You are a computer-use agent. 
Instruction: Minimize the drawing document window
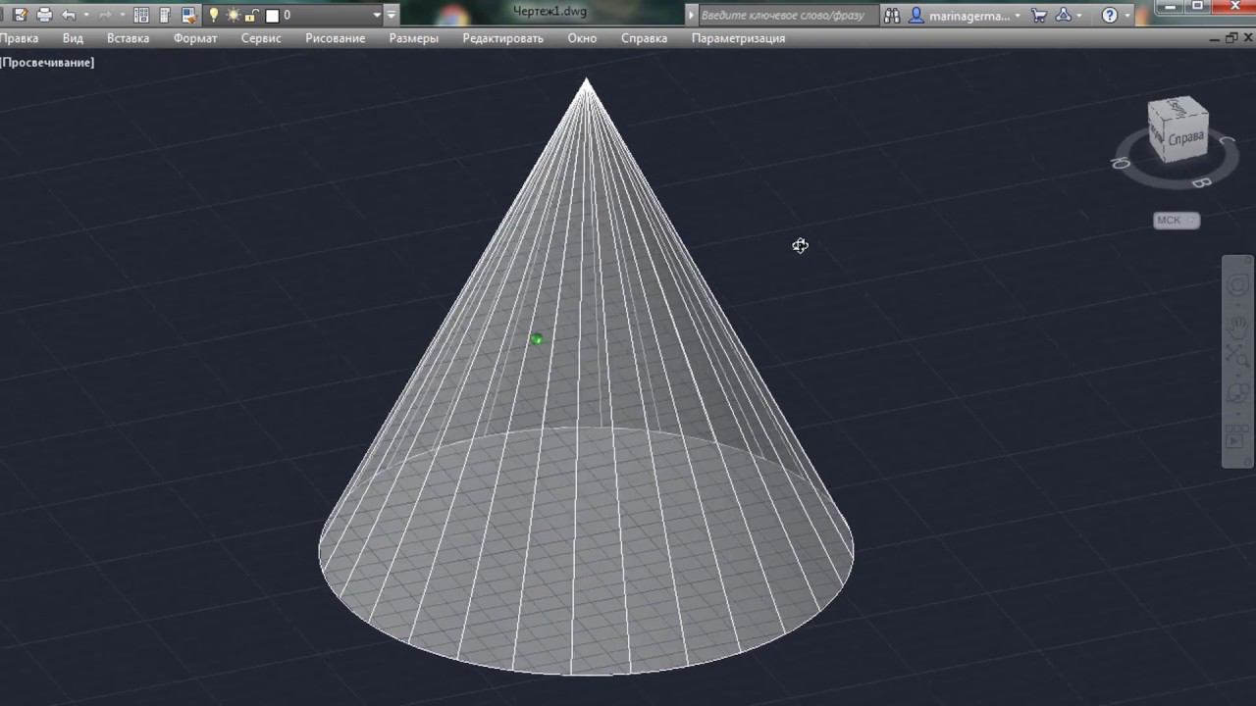[x=1215, y=38]
